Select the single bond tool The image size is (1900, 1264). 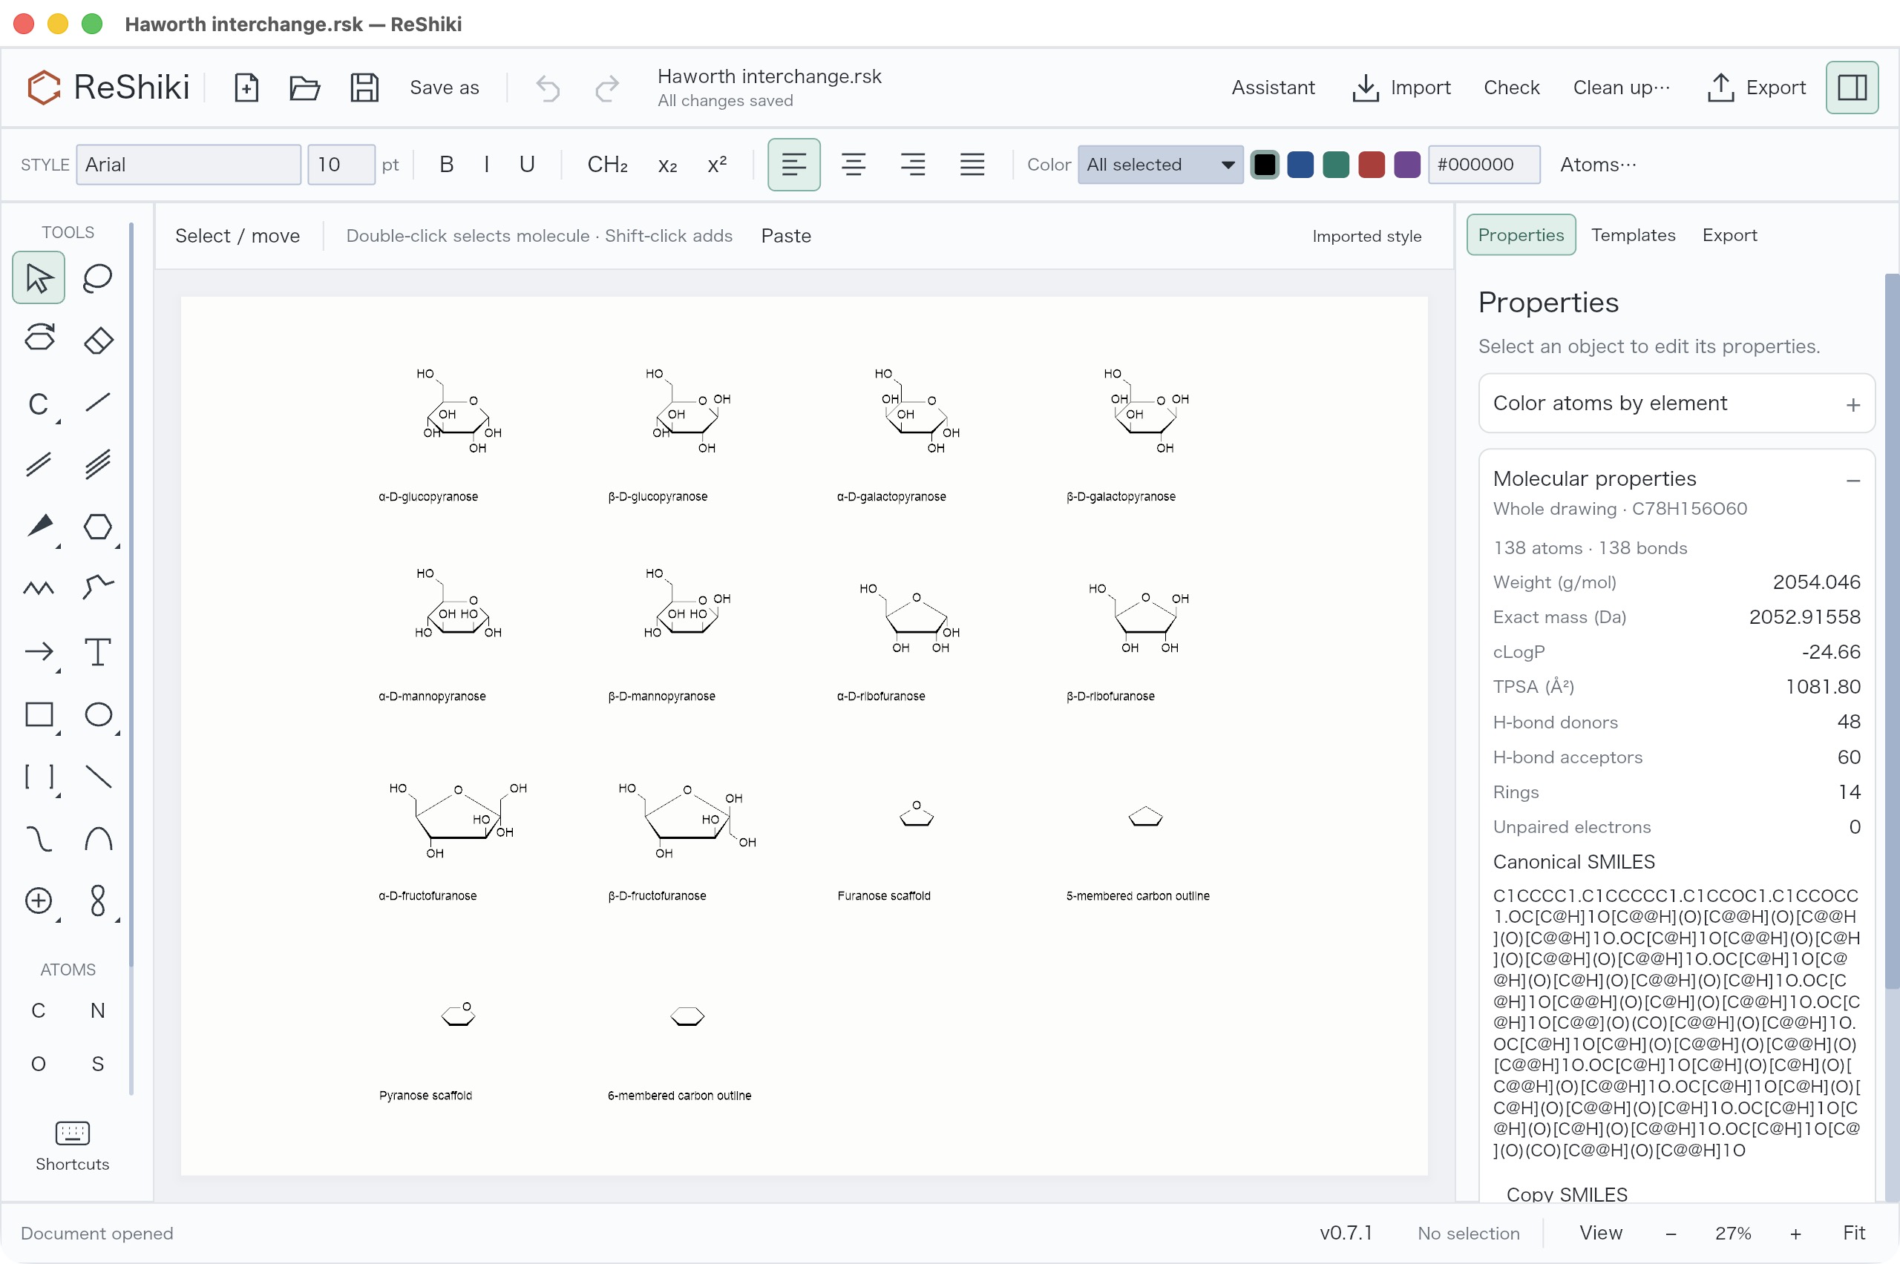point(97,402)
